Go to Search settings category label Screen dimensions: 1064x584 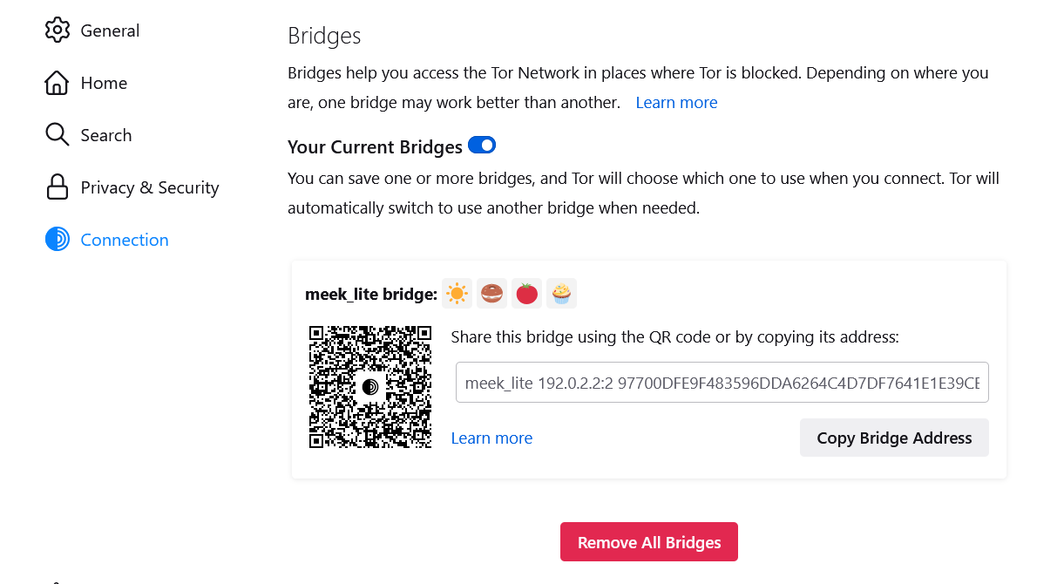coord(105,135)
